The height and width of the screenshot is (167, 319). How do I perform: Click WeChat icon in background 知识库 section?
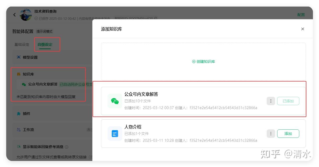[24, 84]
